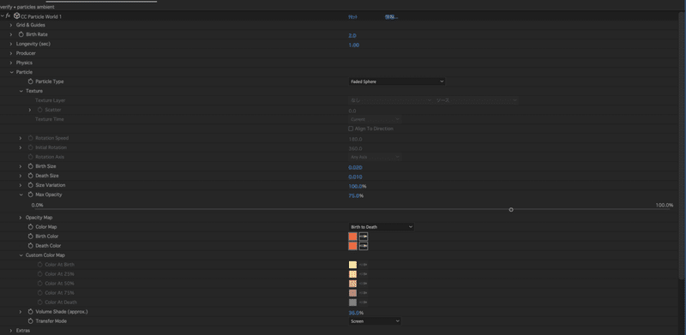The width and height of the screenshot is (686, 335).
Task: Open the Death Color swatch
Action: pos(352,246)
